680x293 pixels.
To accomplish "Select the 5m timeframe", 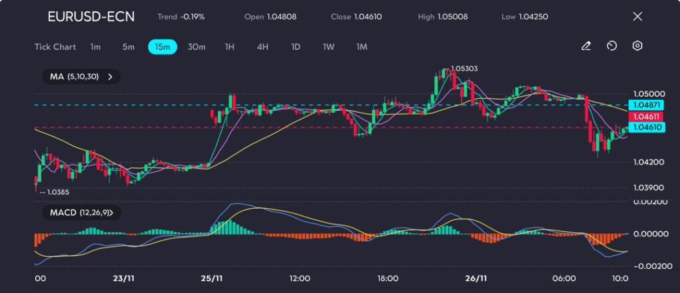I will [128, 47].
